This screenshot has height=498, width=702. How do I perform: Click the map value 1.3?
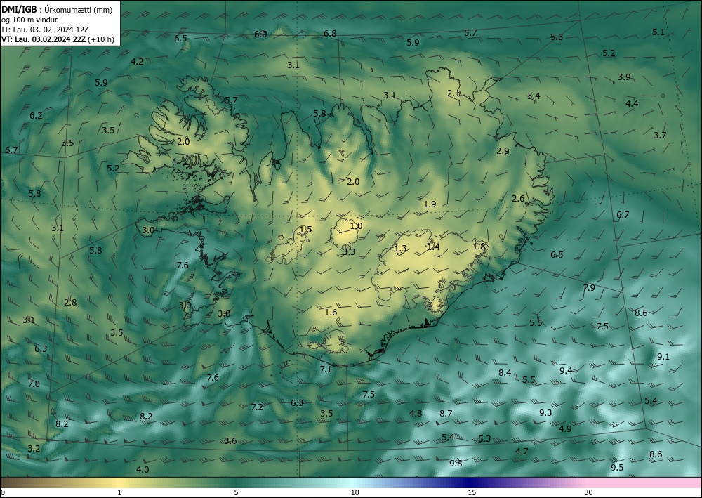point(400,248)
